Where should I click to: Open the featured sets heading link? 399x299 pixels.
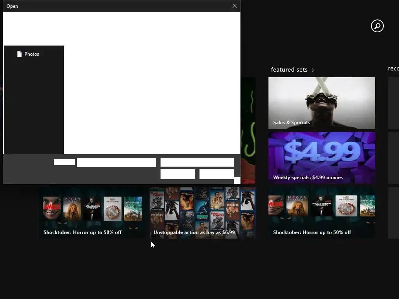(289, 70)
